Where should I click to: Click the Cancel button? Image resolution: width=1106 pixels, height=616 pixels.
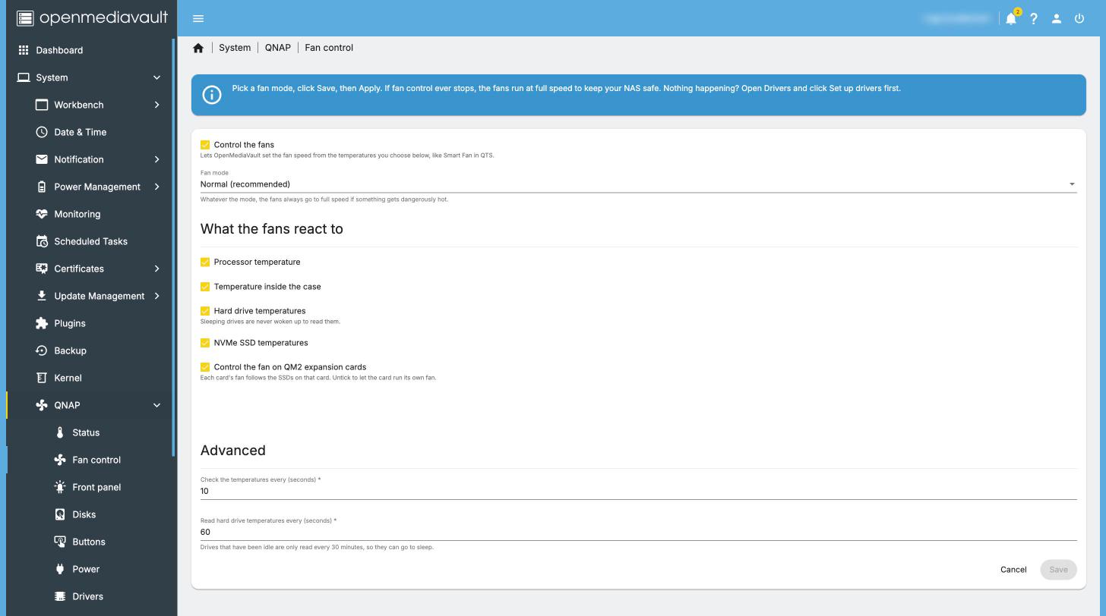click(x=1013, y=570)
